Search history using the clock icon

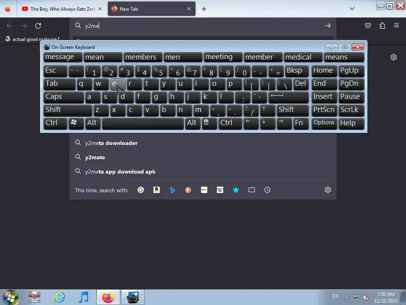point(268,190)
